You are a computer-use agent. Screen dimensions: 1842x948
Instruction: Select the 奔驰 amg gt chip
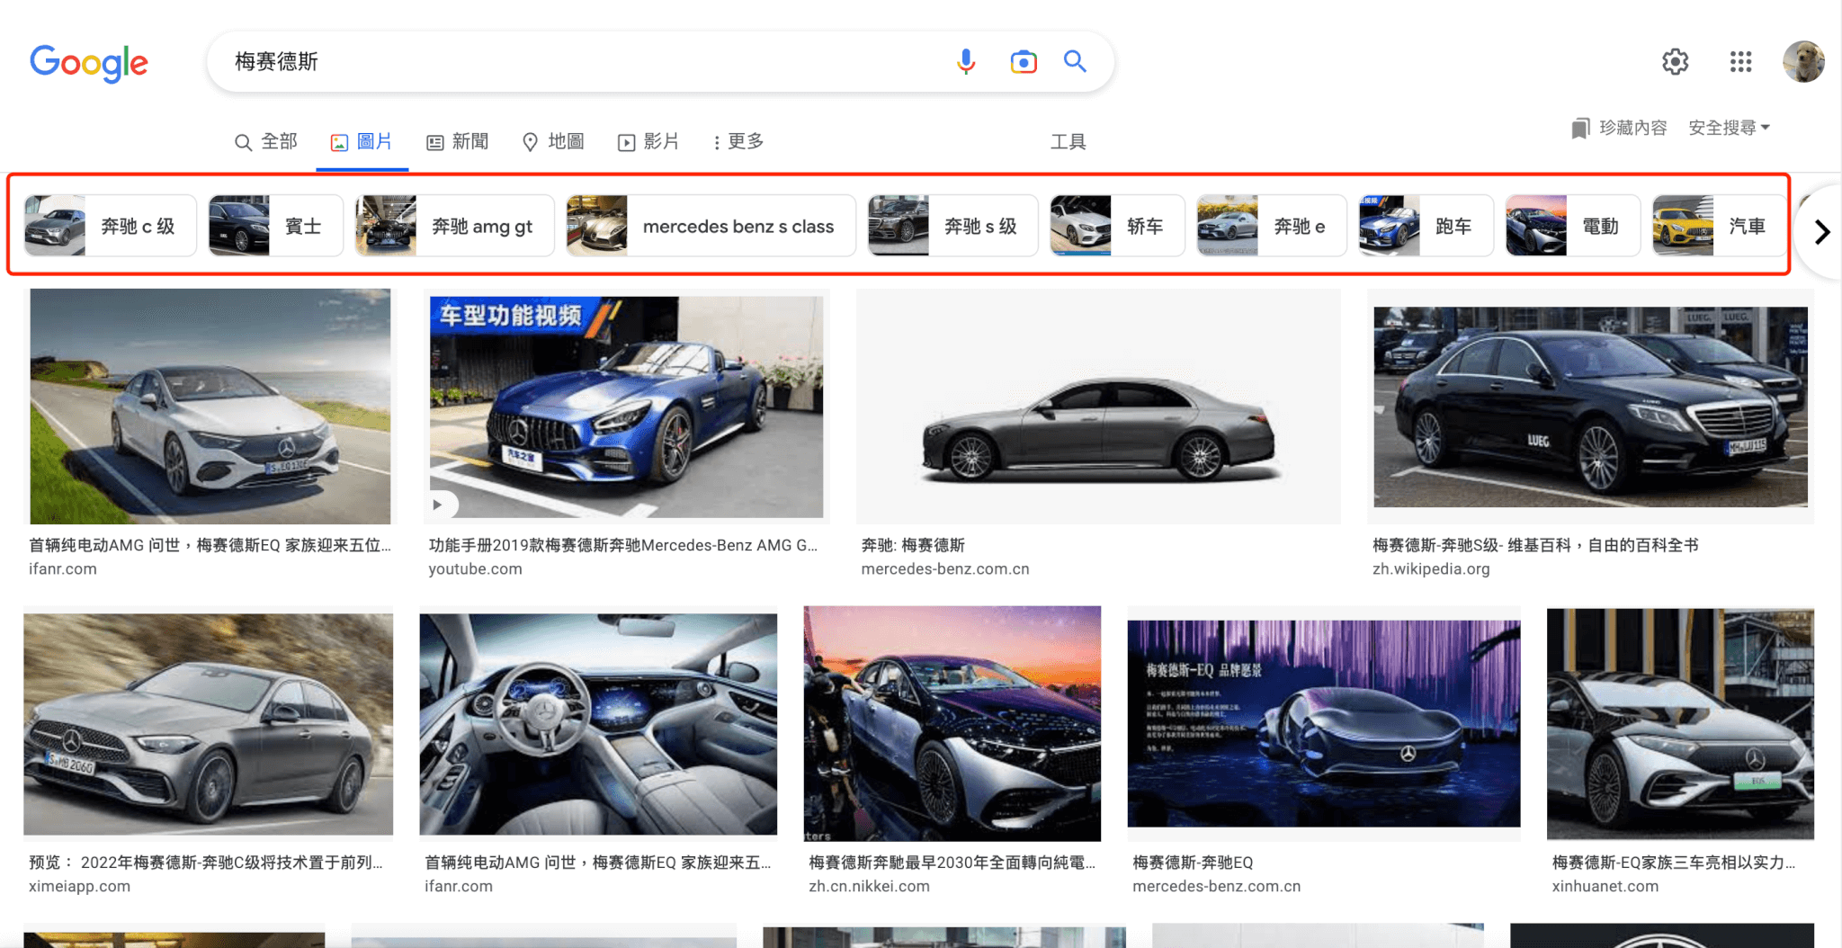click(x=455, y=226)
